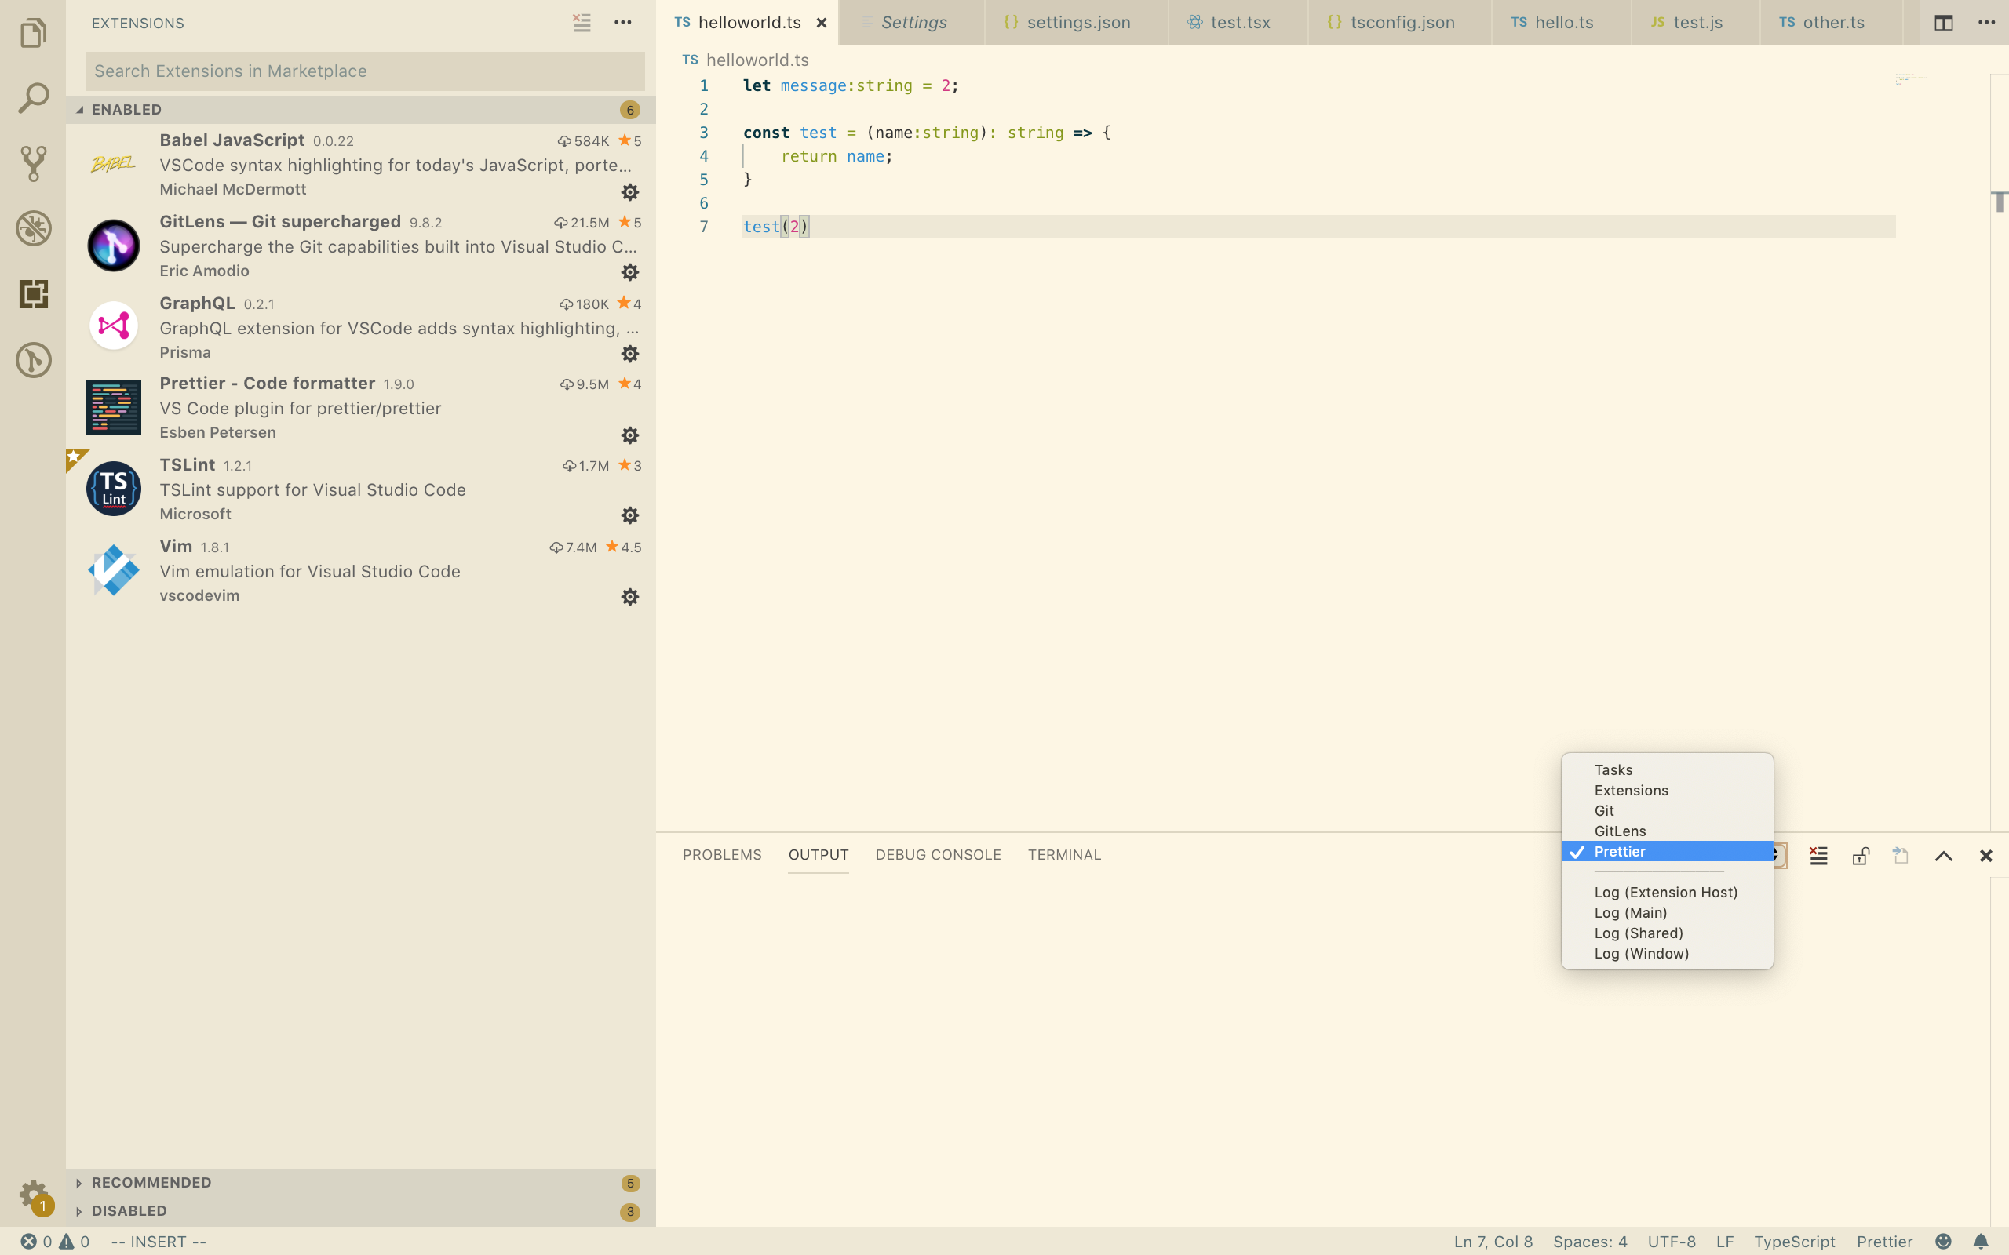The width and height of the screenshot is (2009, 1255).
Task: Open the split editor icon top right
Action: (x=1944, y=23)
